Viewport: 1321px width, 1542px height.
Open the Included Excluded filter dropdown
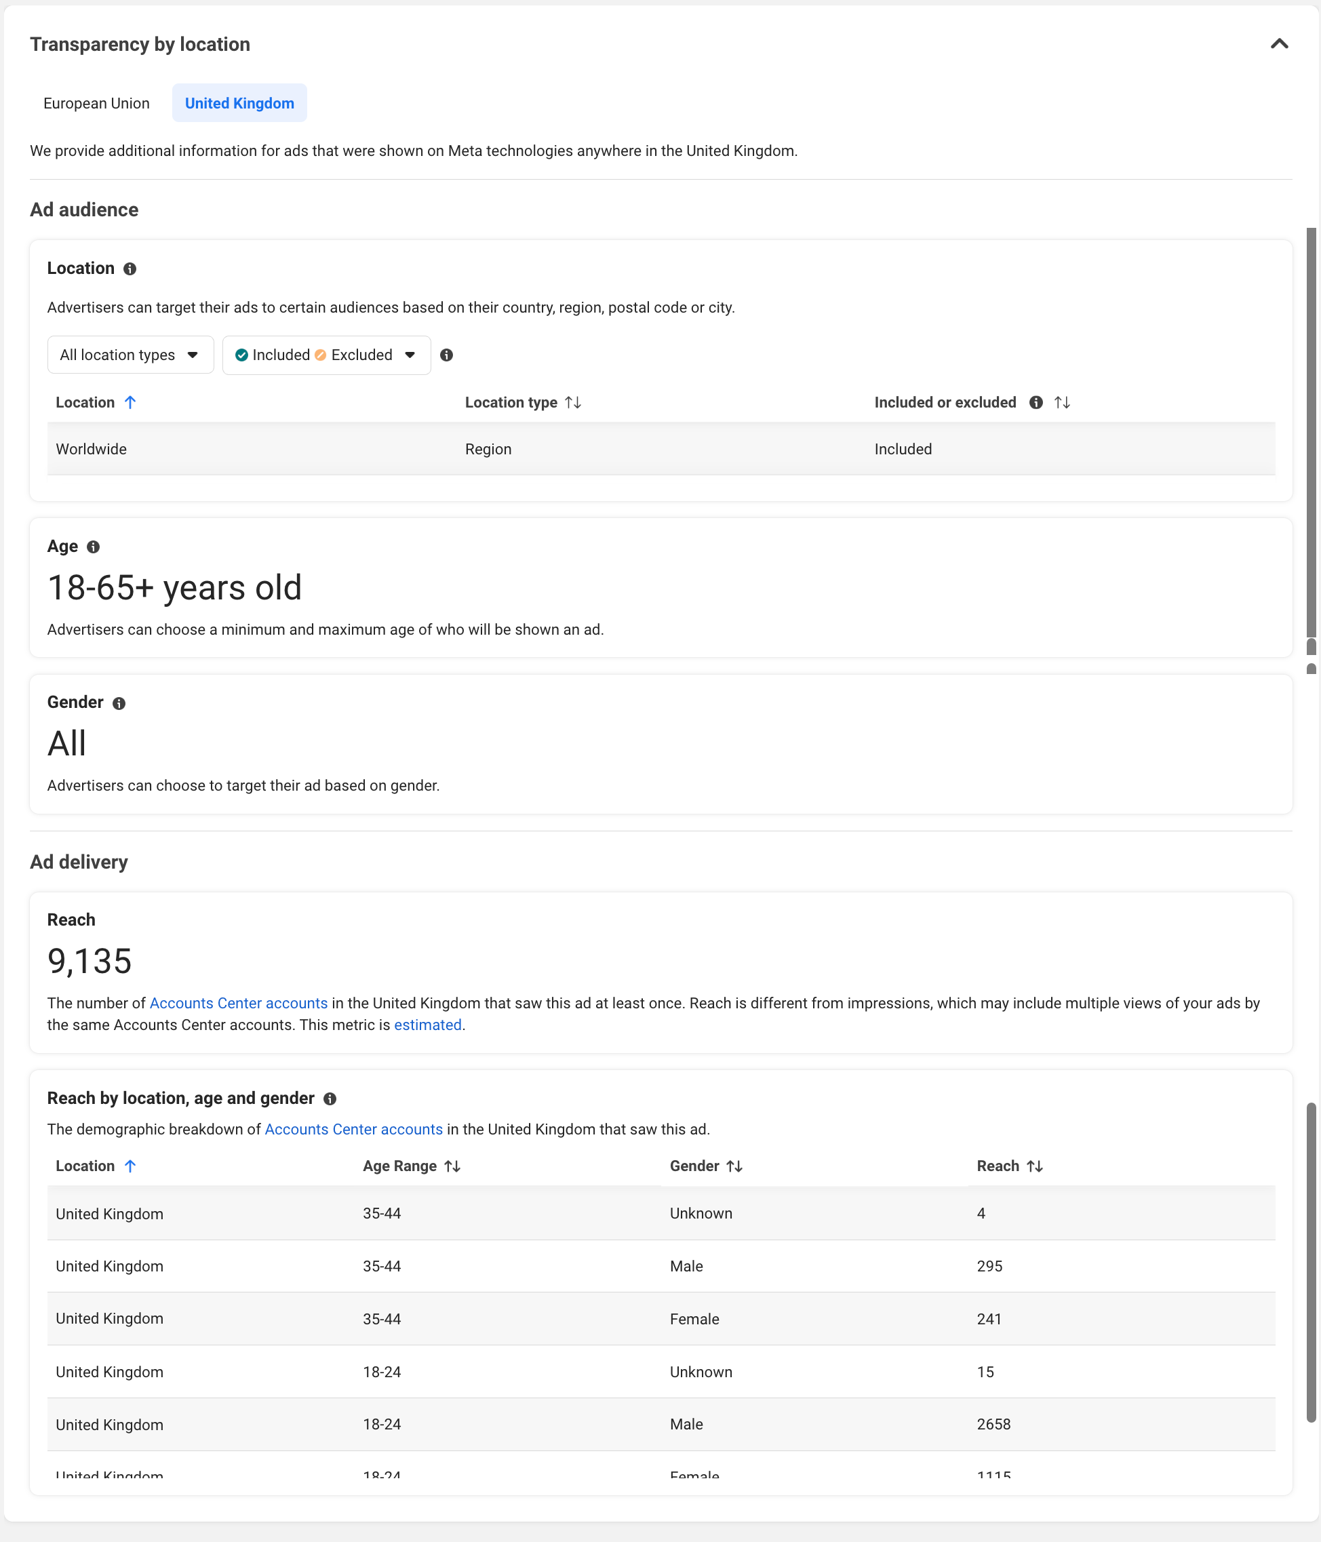(x=326, y=355)
